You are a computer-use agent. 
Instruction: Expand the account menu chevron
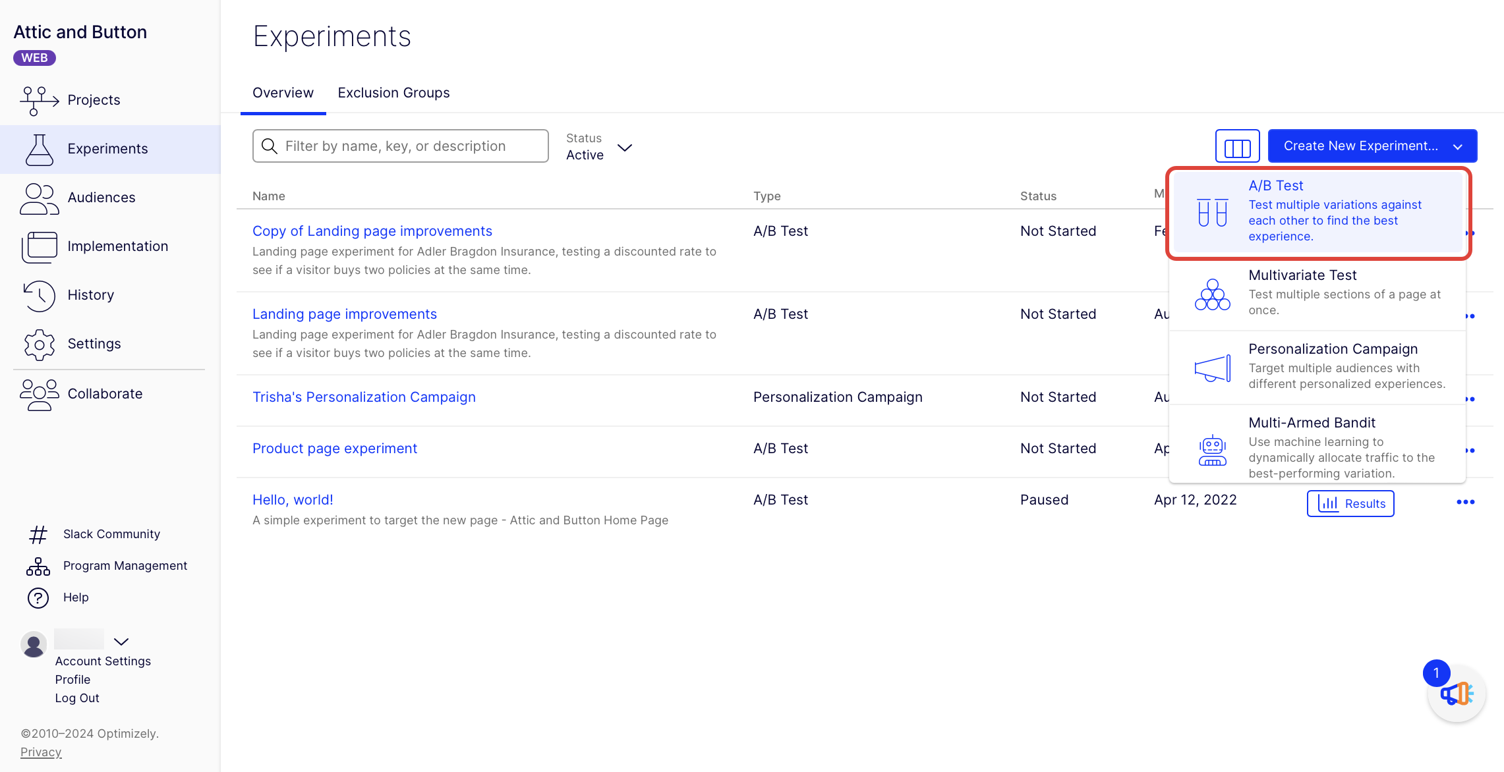(x=122, y=642)
